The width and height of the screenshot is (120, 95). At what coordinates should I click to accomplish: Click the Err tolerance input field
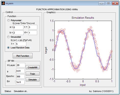[x=20, y=82]
